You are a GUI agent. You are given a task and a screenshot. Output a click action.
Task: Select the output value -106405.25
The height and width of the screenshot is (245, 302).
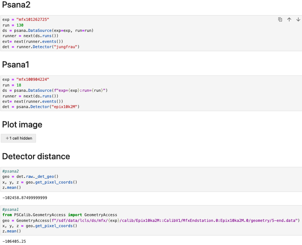pyautogui.click(x=14, y=241)
